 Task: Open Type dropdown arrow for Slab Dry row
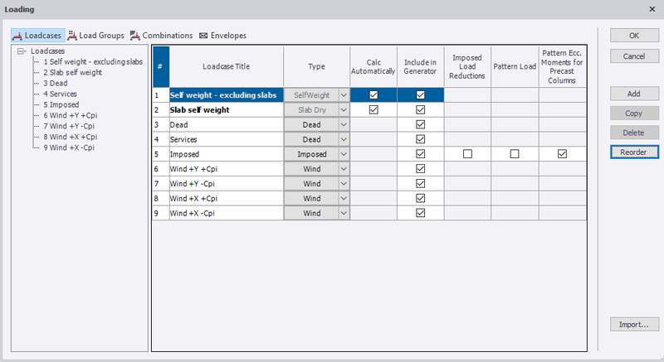click(x=344, y=110)
